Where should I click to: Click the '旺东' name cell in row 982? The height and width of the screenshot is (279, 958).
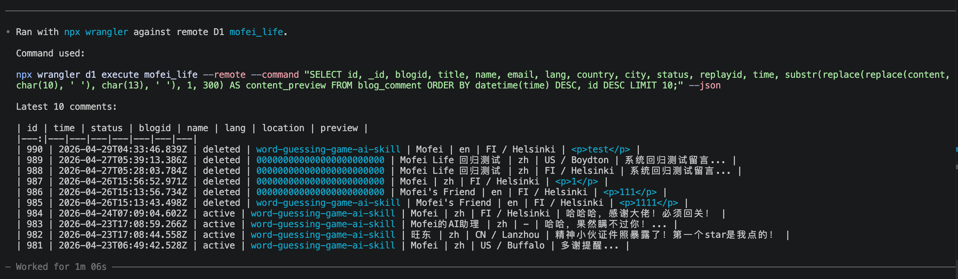[421, 235]
